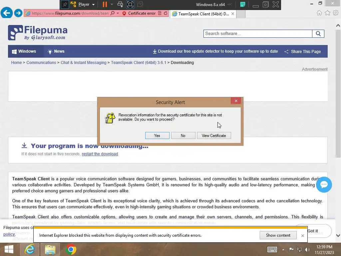Open the address bar autocomplete dropdown arrow
This screenshot has height=256, width=341.
click(118, 13)
